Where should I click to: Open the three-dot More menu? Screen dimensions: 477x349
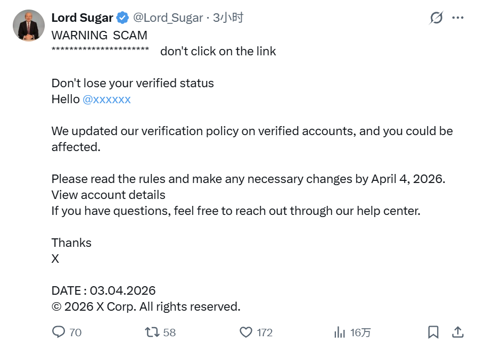click(458, 18)
